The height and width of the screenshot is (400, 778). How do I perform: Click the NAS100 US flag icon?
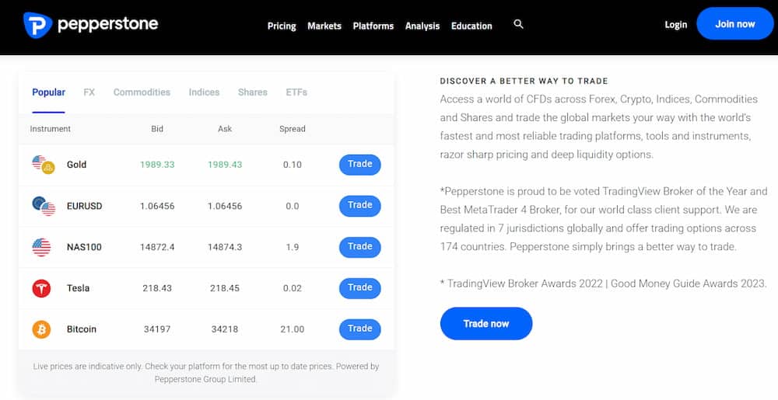41,247
